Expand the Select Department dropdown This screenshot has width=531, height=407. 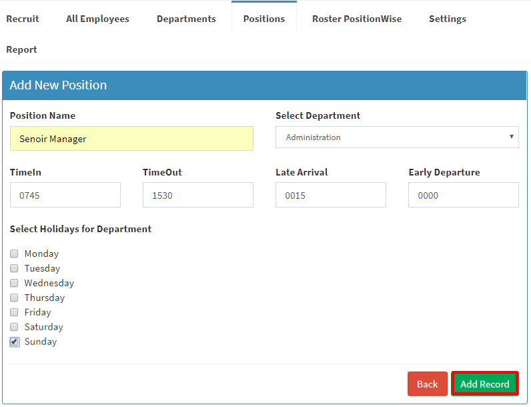(x=397, y=137)
